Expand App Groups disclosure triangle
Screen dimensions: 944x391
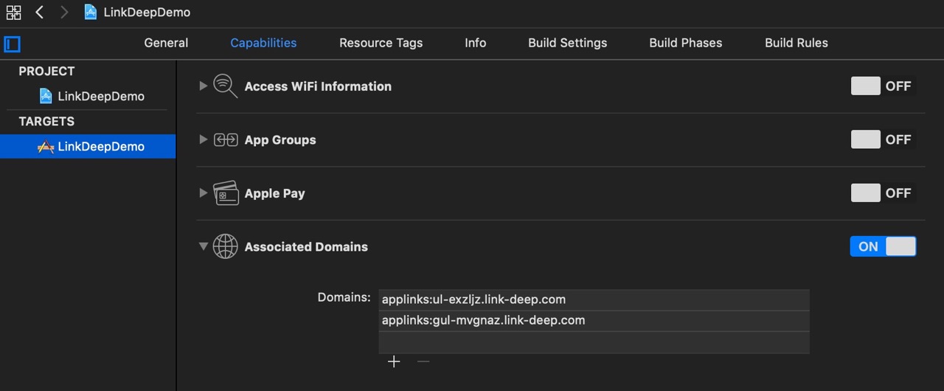[203, 139]
